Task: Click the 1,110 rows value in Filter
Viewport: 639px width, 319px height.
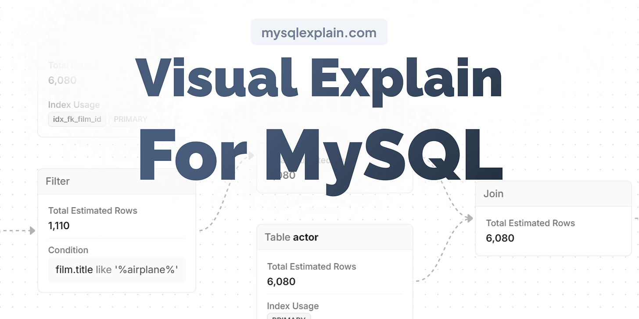Action: [x=59, y=226]
